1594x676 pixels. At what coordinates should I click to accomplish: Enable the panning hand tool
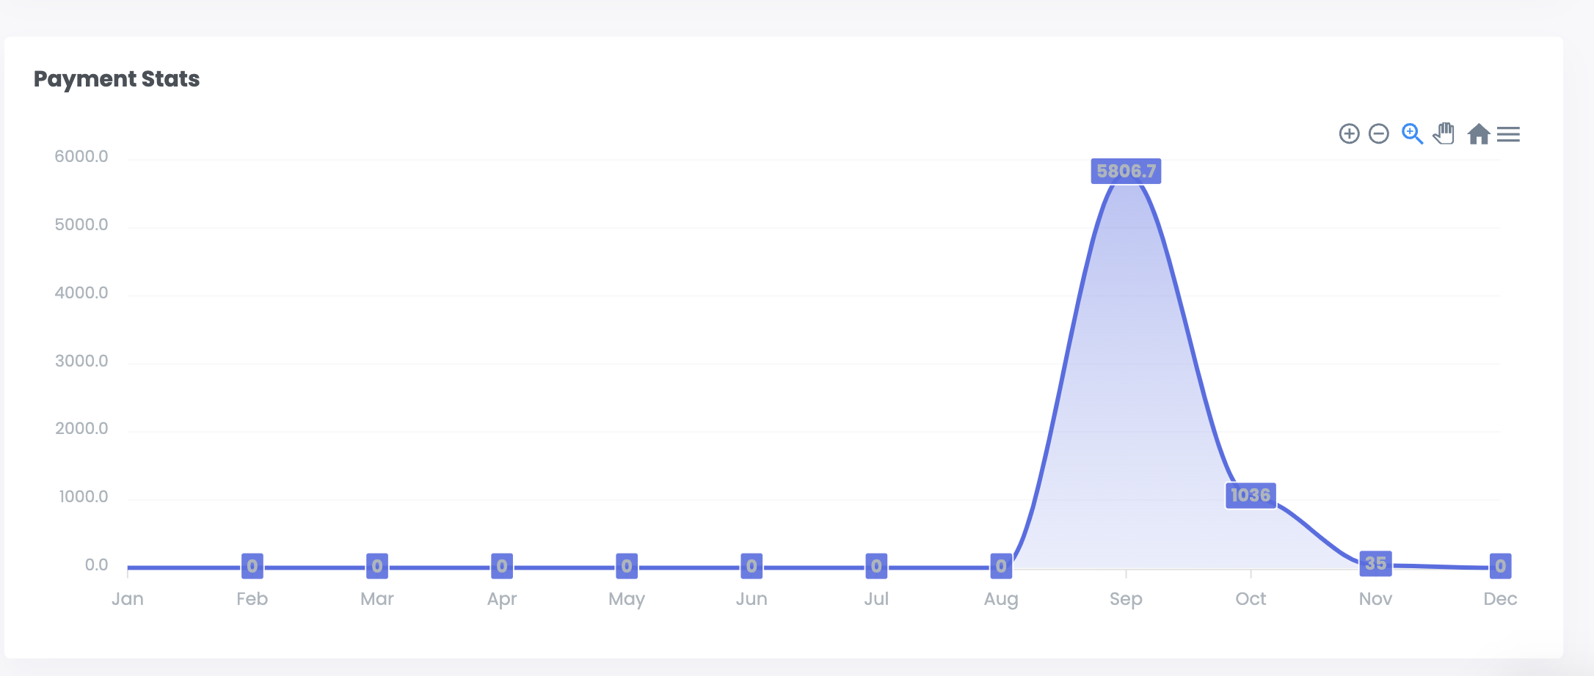click(x=1444, y=134)
